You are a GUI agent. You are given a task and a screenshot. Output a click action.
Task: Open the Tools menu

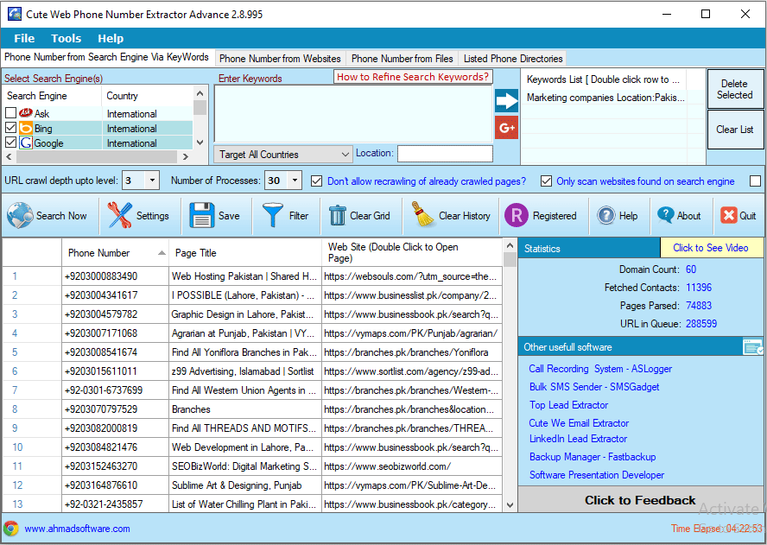(x=66, y=38)
